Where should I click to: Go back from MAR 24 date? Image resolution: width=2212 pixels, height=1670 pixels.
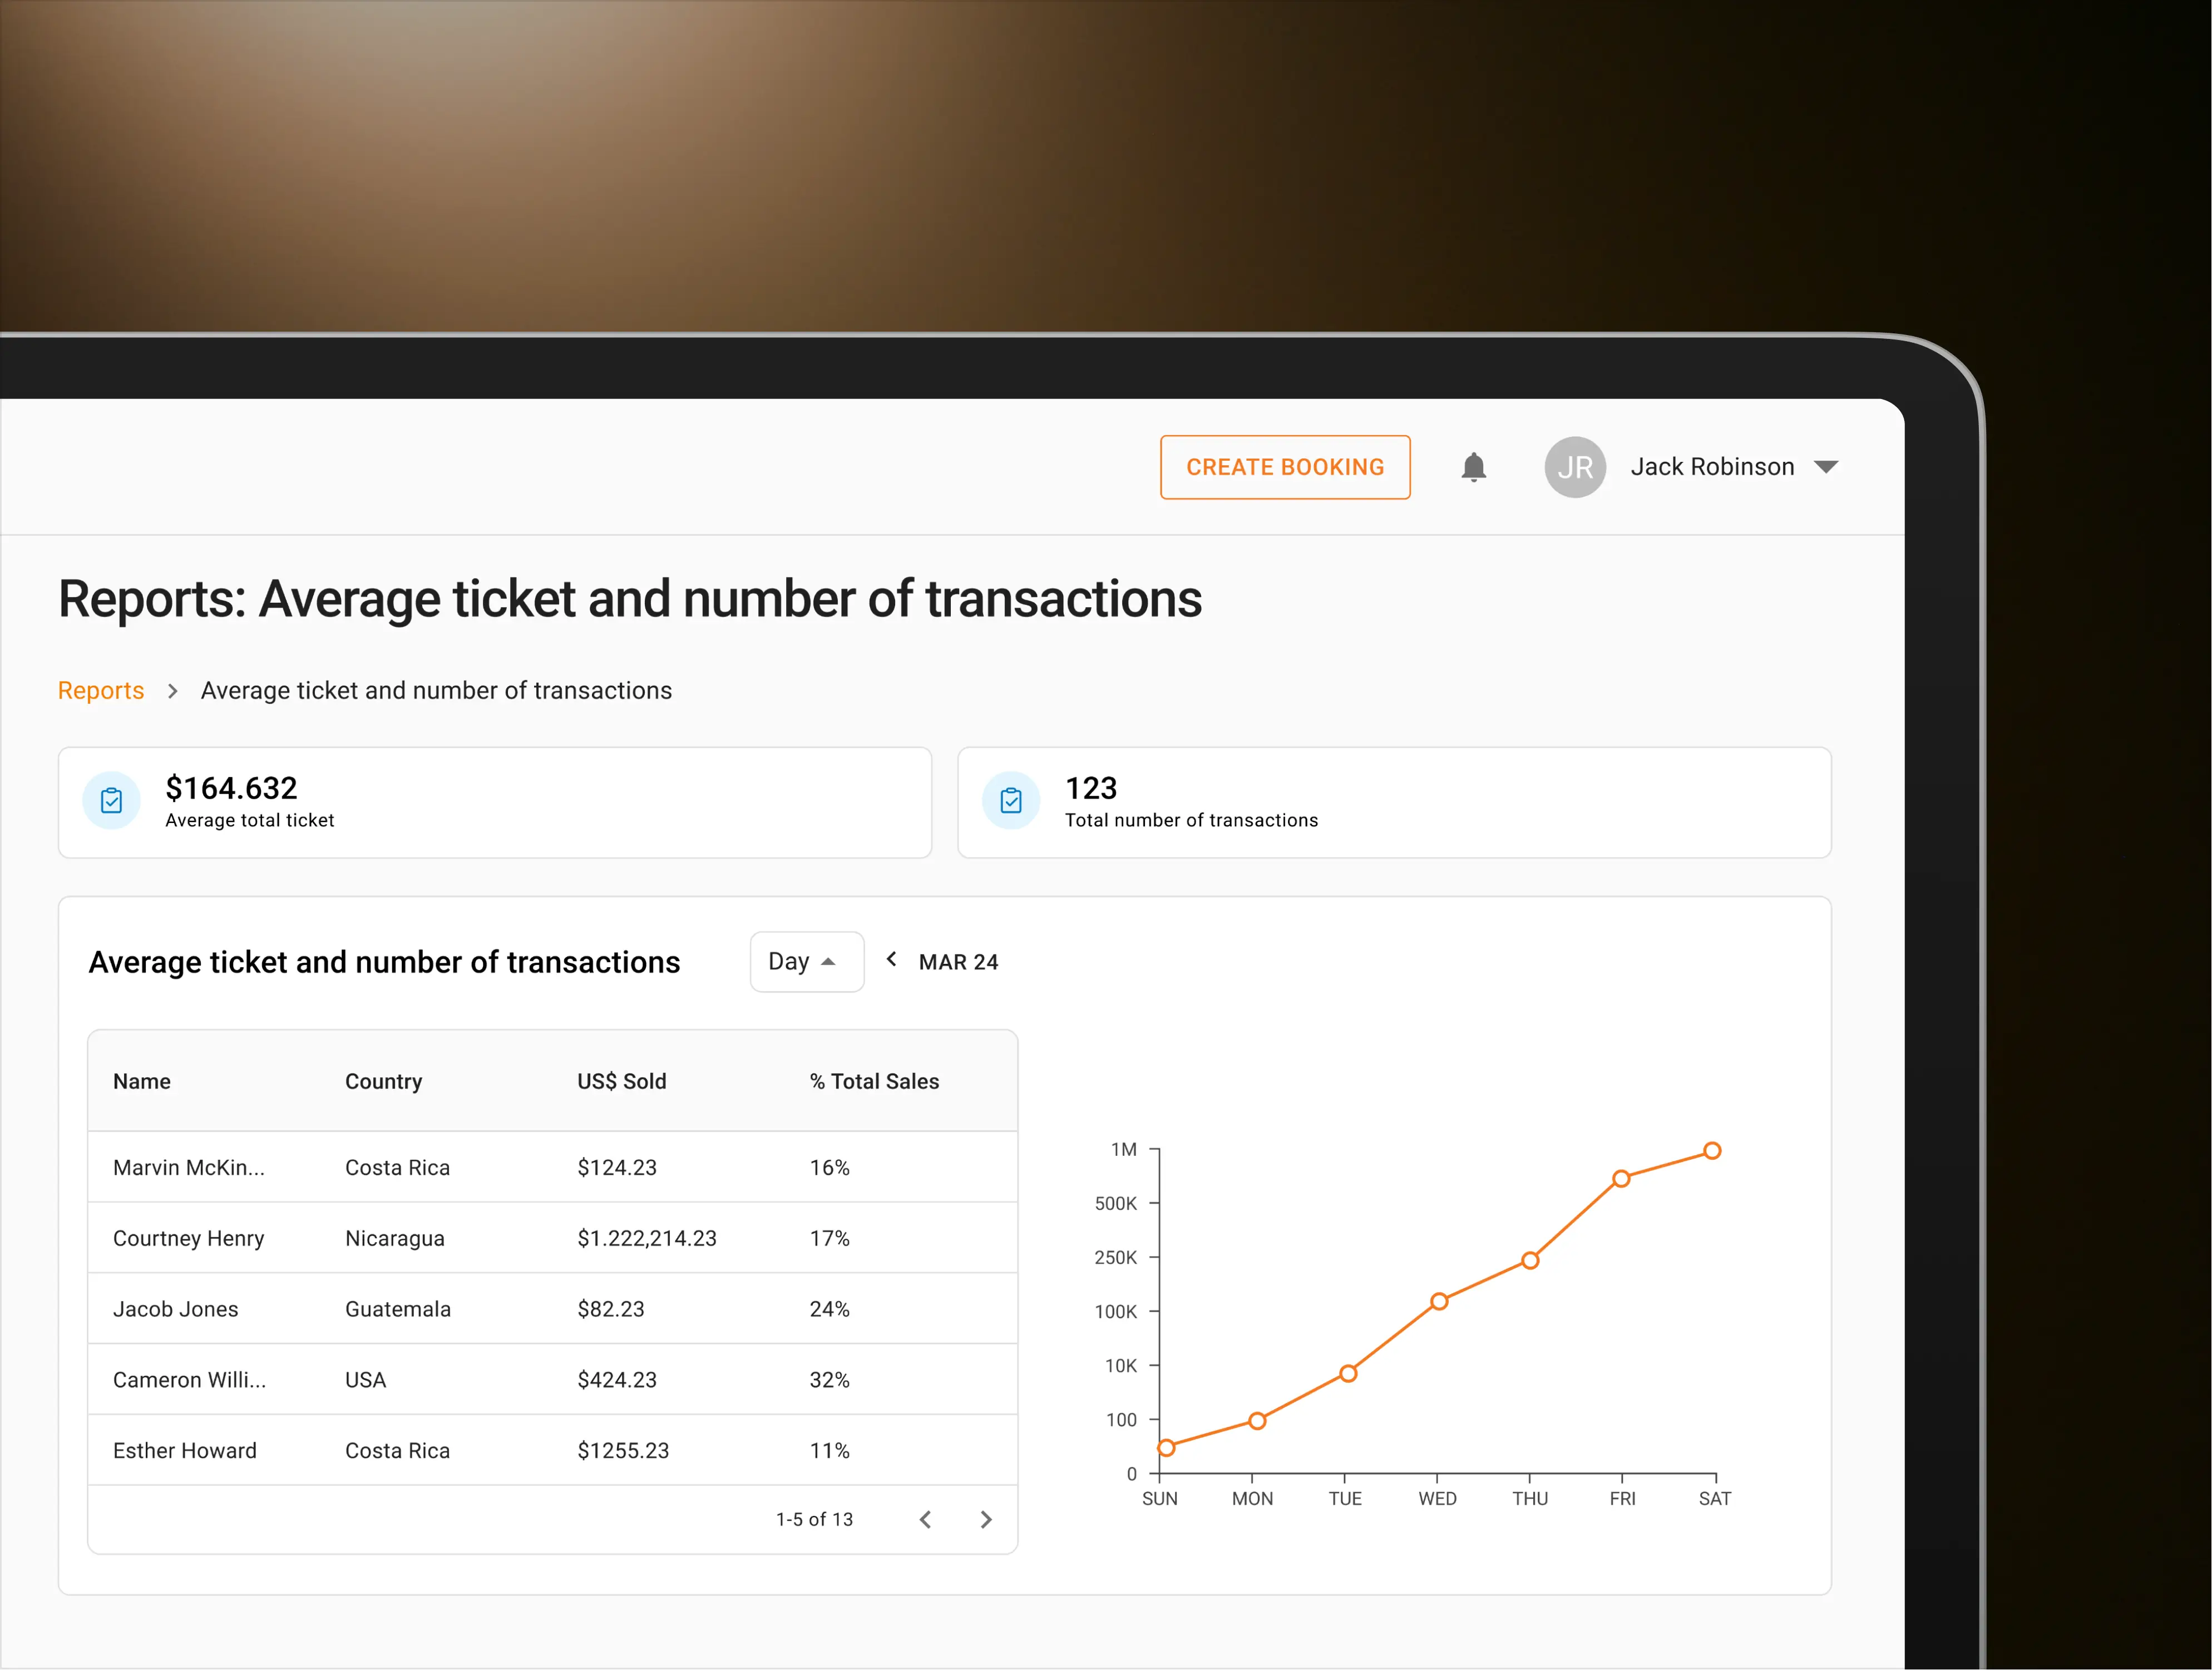[891, 959]
